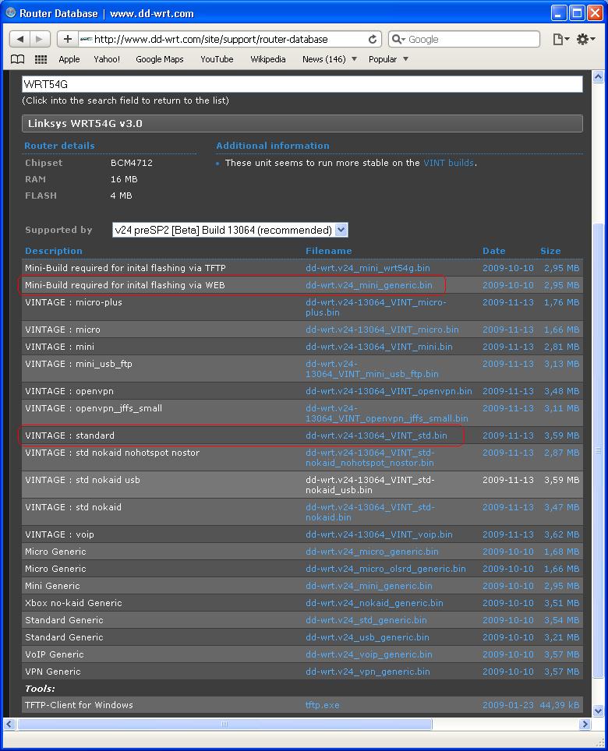This screenshot has width=608, height=751.
Task: Click the vertical scrollbar thumb
Action: pos(598,450)
